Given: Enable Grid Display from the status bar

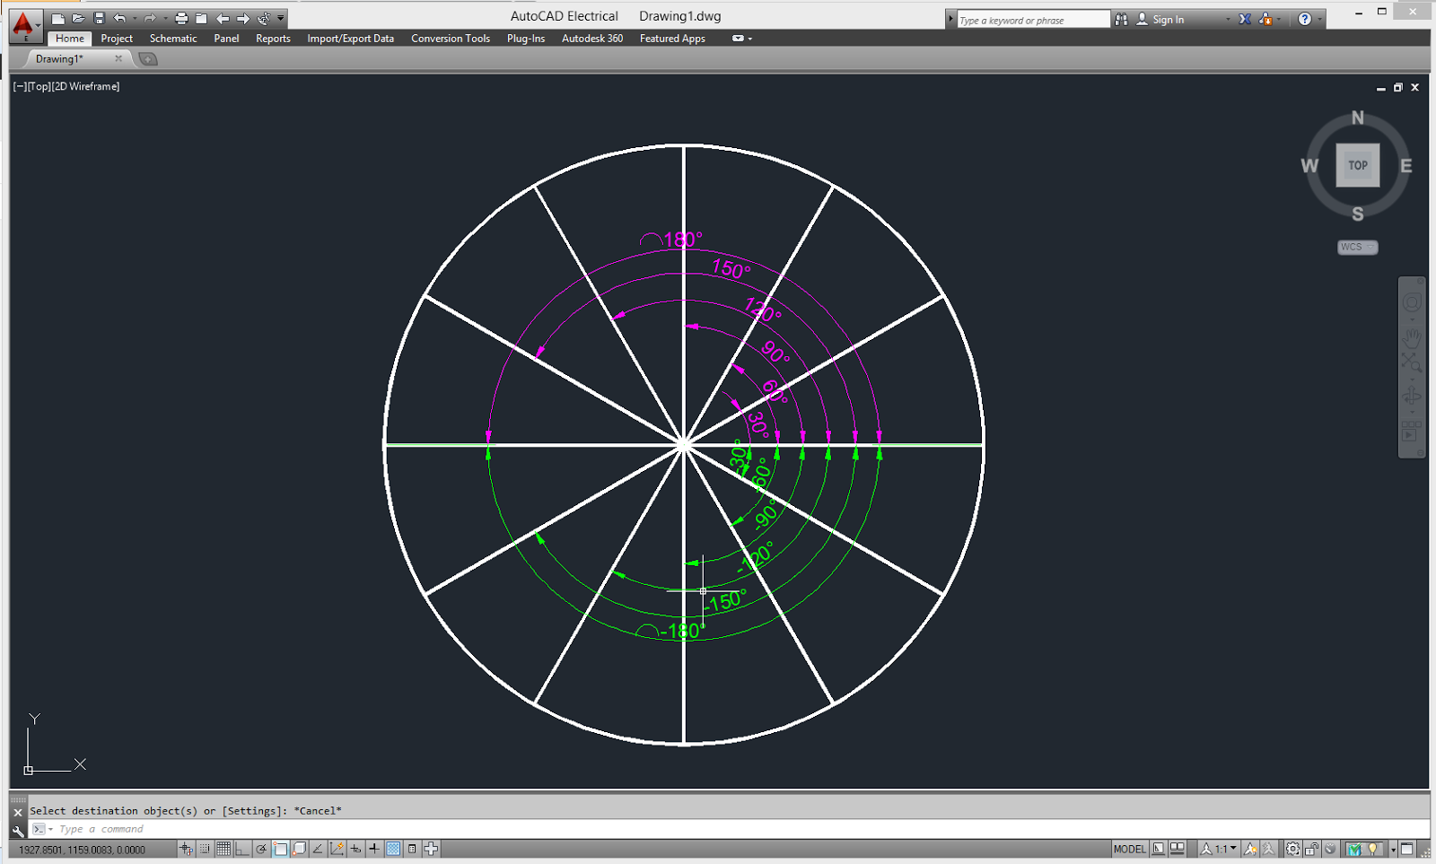Looking at the screenshot, I should pos(223,849).
